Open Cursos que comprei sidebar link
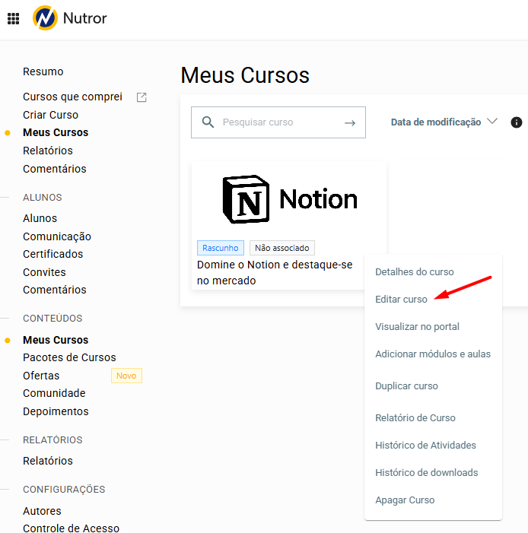The width and height of the screenshot is (528, 533). pyautogui.click(x=72, y=97)
